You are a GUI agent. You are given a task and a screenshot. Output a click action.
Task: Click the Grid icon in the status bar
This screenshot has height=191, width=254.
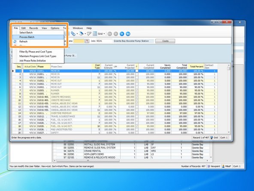[x=212, y=138]
